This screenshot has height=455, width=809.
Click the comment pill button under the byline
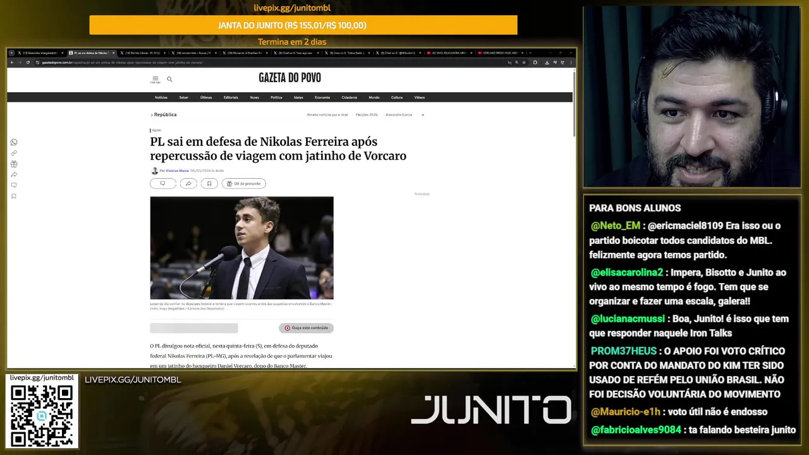point(162,183)
